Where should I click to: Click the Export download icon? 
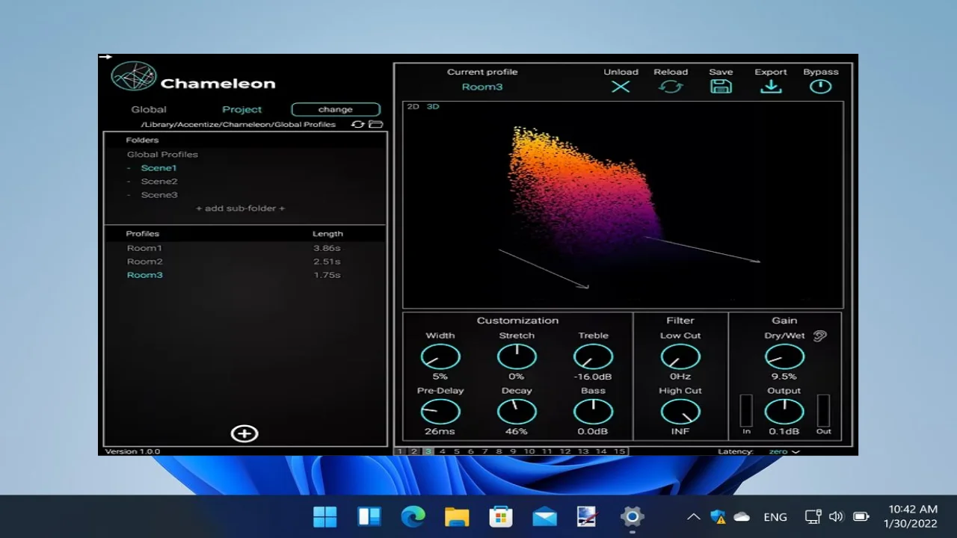771,87
